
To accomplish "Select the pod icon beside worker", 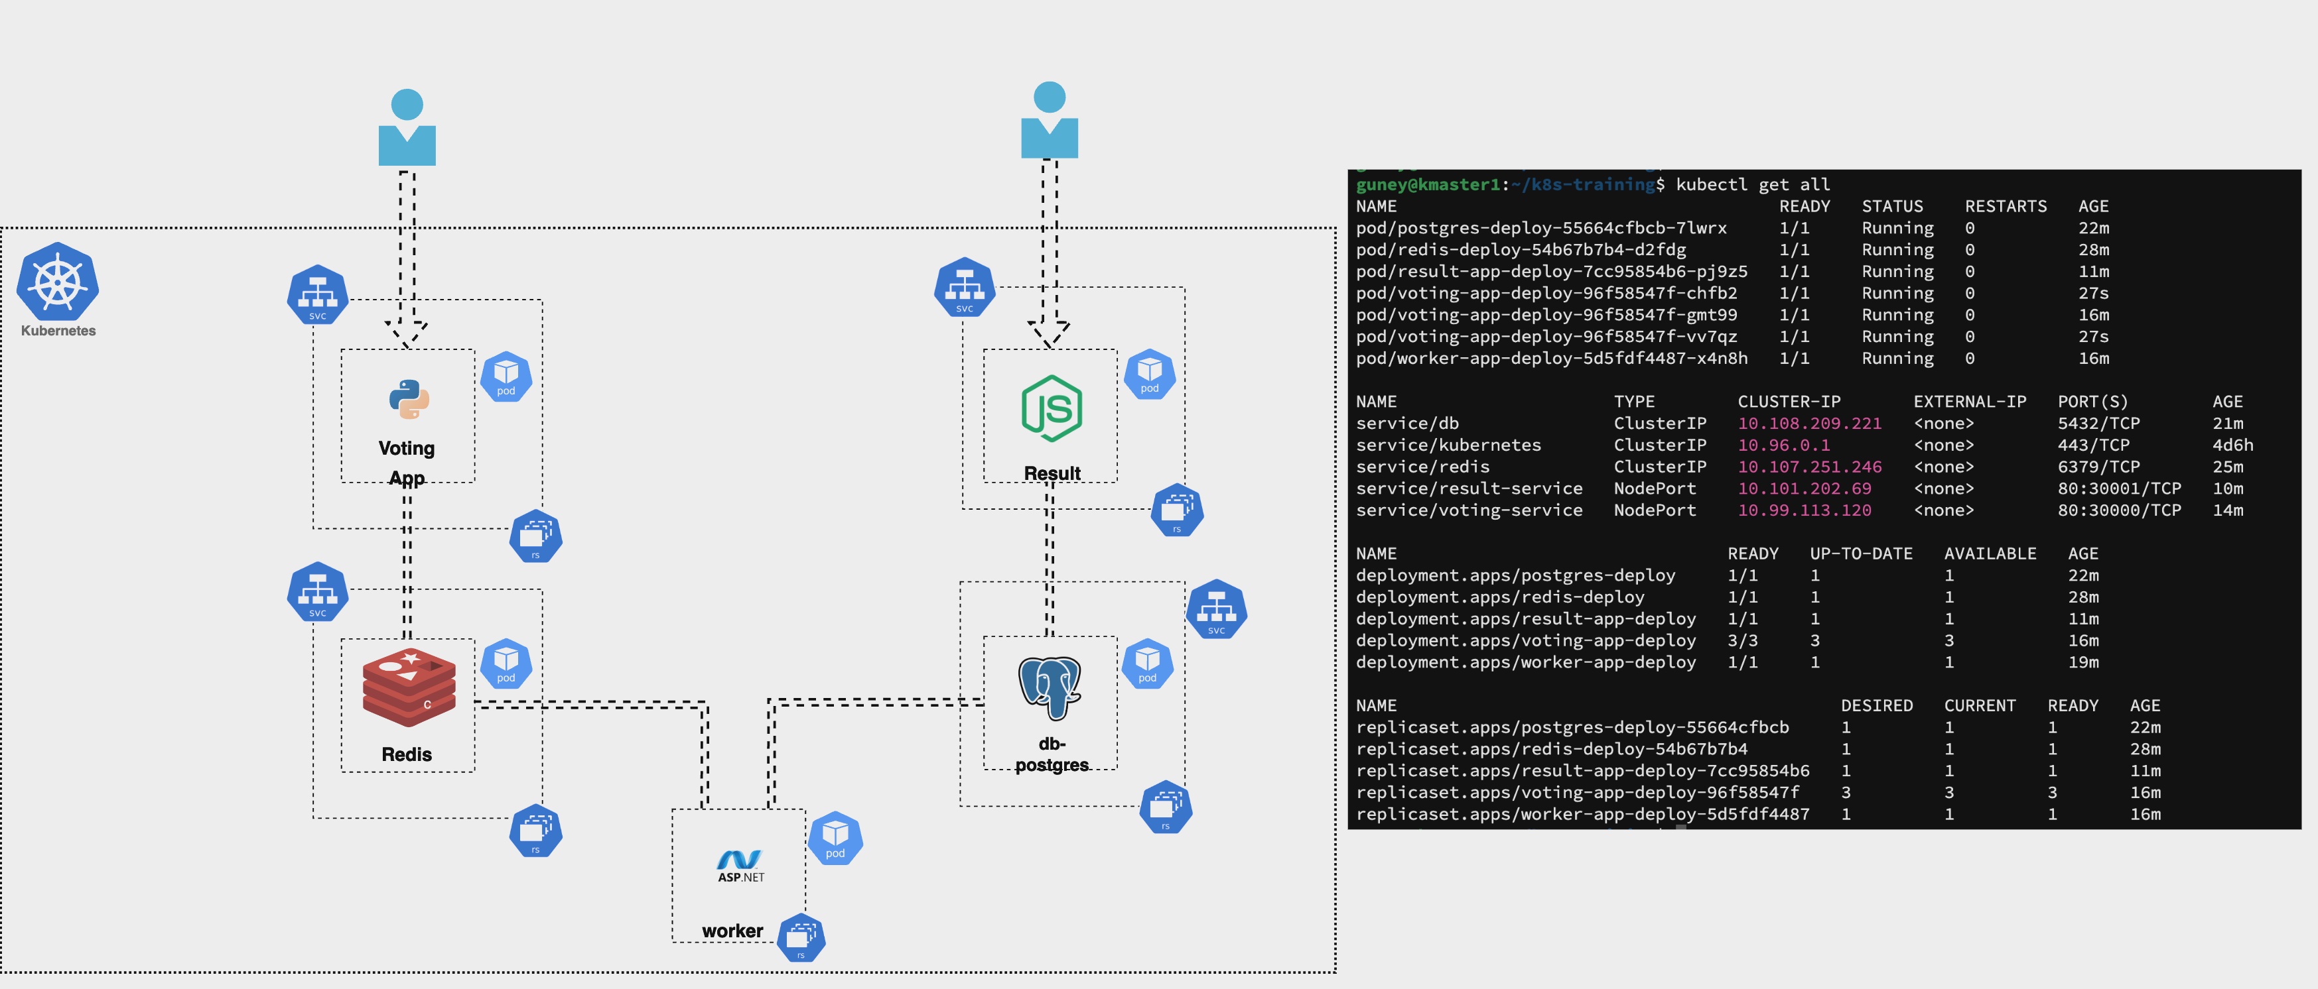I will (x=835, y=838).
